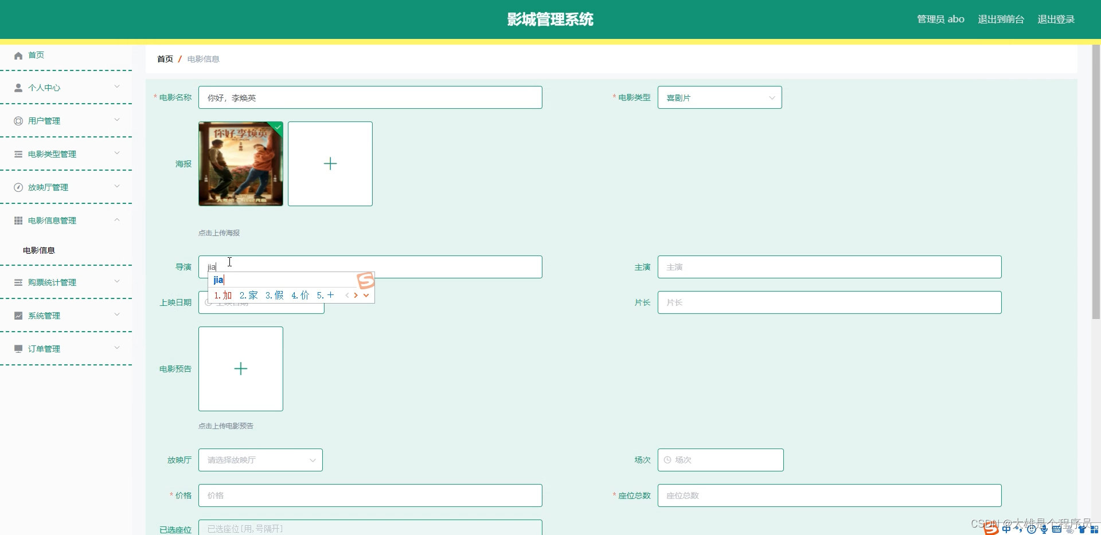The width and height of the screenshot is (1101, 535).
Task: Click the 退出到前台 link
Action: (1001, 19)
